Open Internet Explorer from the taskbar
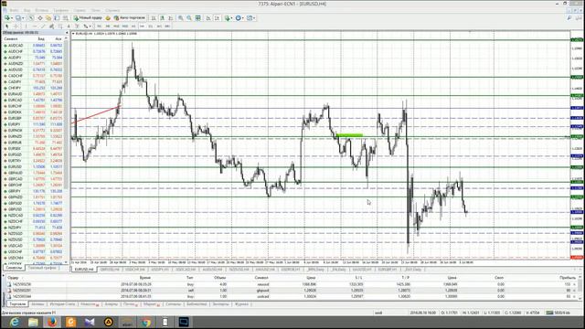The width and height of the screenshot is (585, 329). pyautogui.click(x=15, y=322)
